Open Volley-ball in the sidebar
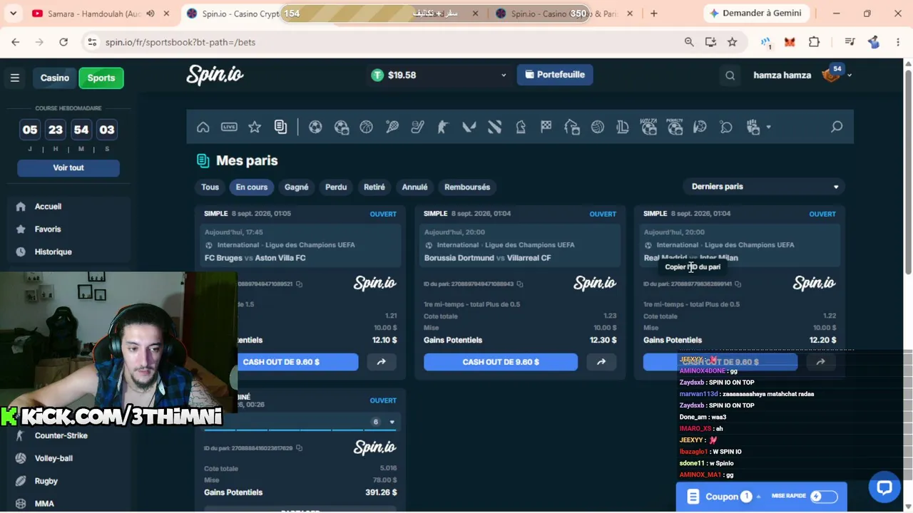The height and width of the screenshot is (513, 913). coord(53,458)
